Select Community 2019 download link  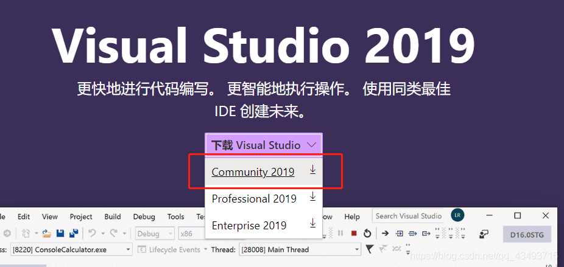[253, 172]
